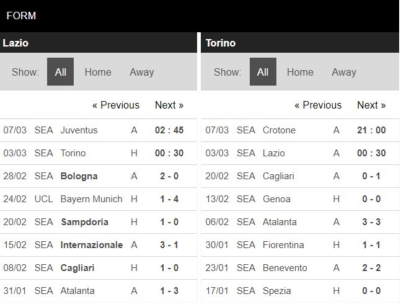This screenshot has width=401, height=307.
Task: Click Bayern Munich in Lazio's list
Action: (91, 199)
